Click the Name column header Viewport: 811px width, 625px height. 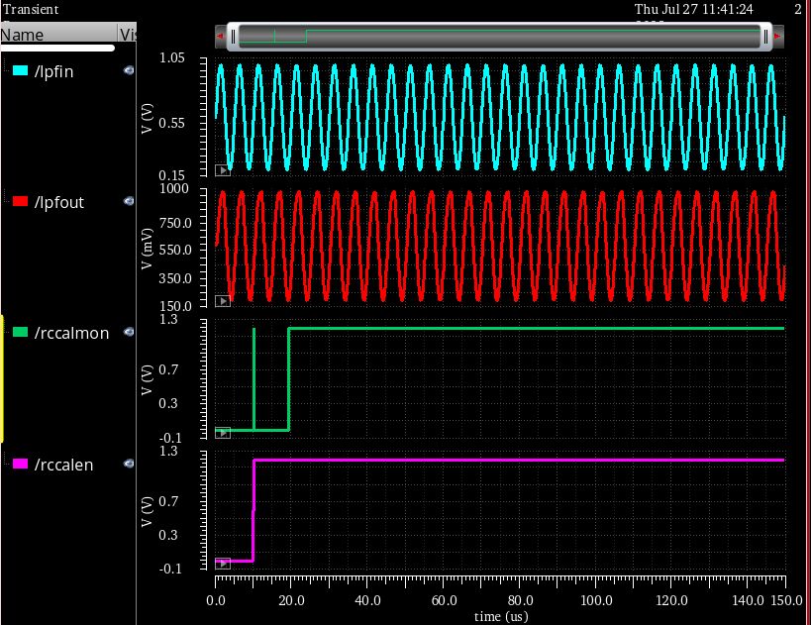tap(59, 34)
